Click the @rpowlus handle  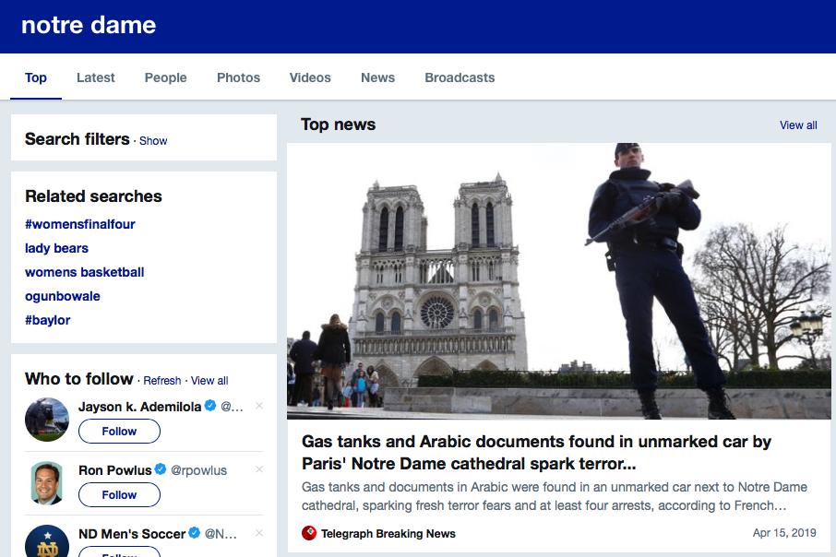(199, 470)
